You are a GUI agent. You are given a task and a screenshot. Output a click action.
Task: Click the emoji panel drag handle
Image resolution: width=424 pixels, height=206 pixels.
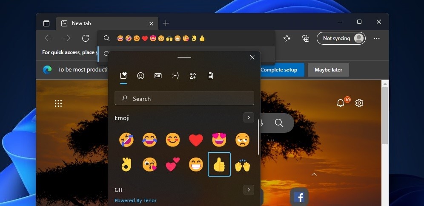click(184, 57)
